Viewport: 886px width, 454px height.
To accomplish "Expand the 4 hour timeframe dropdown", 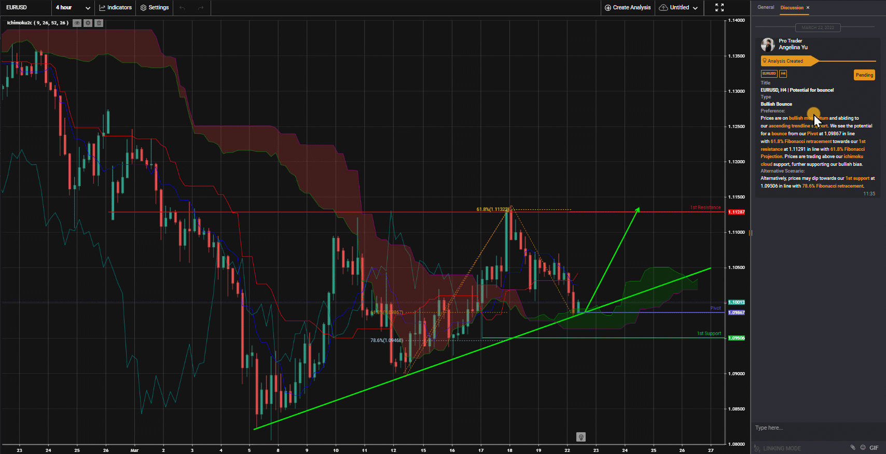I will point(73,8).
